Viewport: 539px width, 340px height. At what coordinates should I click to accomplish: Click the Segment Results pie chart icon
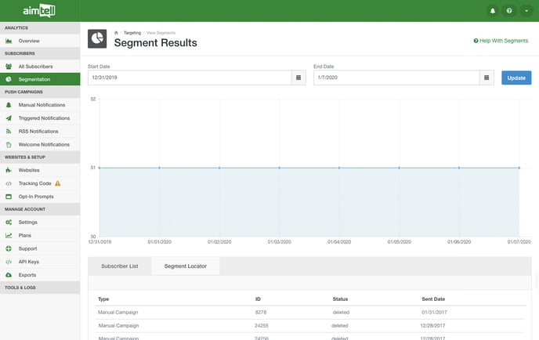(x=97, y=38)
